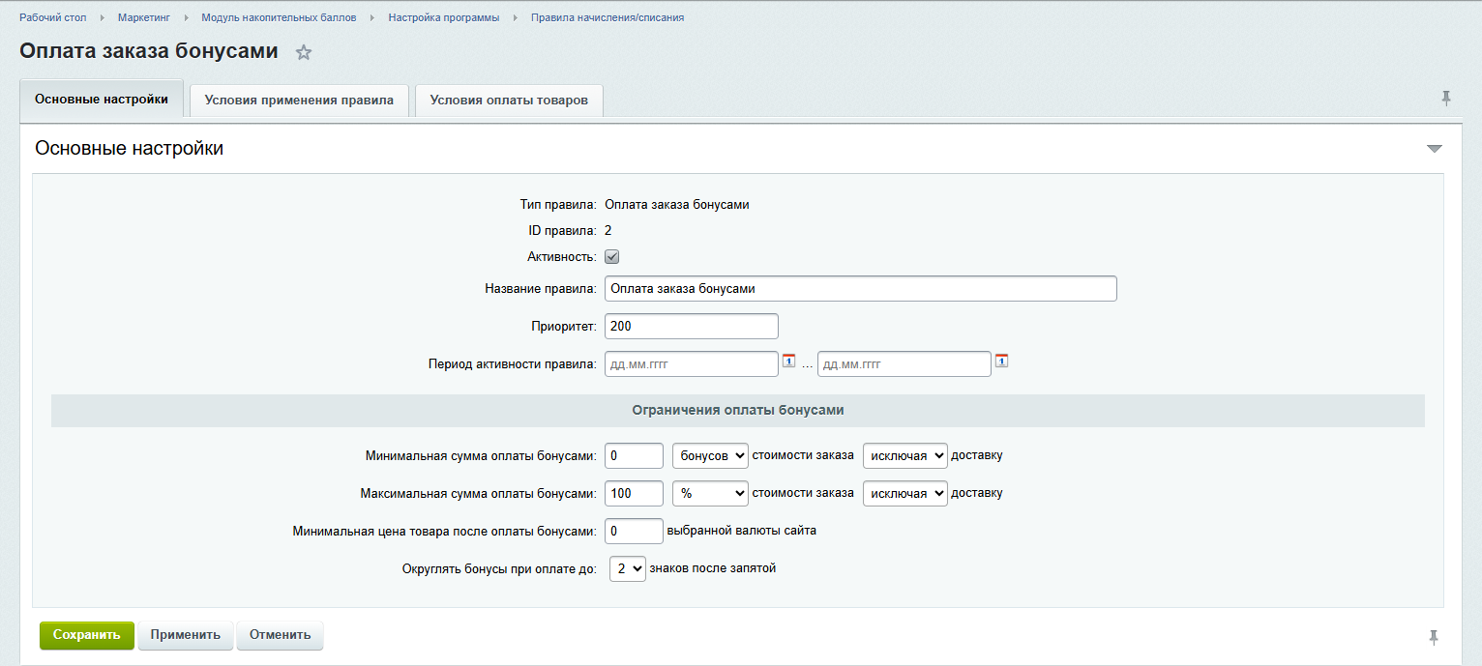Viewport: 1482px width, 666px height.
Task: Click the Ограничения оплаты бонусами section header
Action: 738,410
